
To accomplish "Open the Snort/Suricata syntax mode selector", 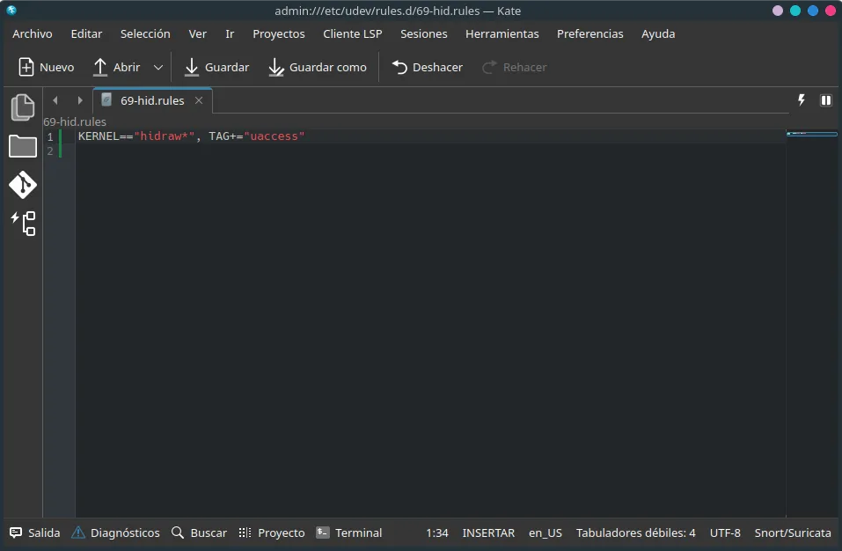I will pyautogui.click(x=793, y=533).
